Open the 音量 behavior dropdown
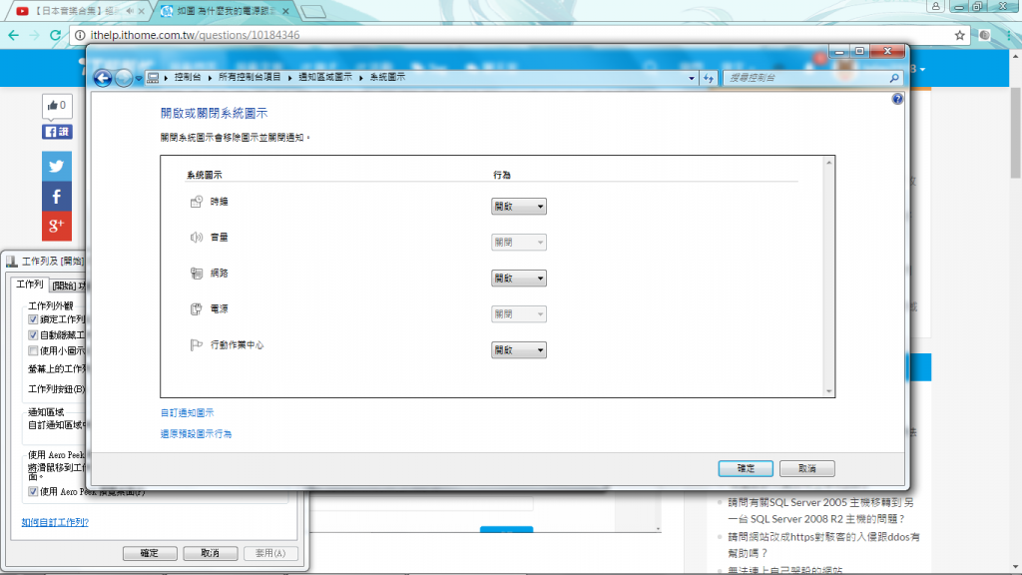This screenshot has height=575, width=1022. point(519,242)
